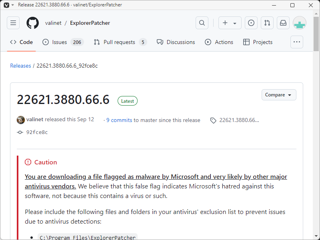Click the red Caution alert icon

tap(28, 162)
